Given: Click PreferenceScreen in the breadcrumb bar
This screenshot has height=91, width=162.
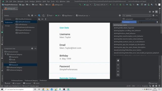Looking at the screenshot, I should (x=17, y=80).
